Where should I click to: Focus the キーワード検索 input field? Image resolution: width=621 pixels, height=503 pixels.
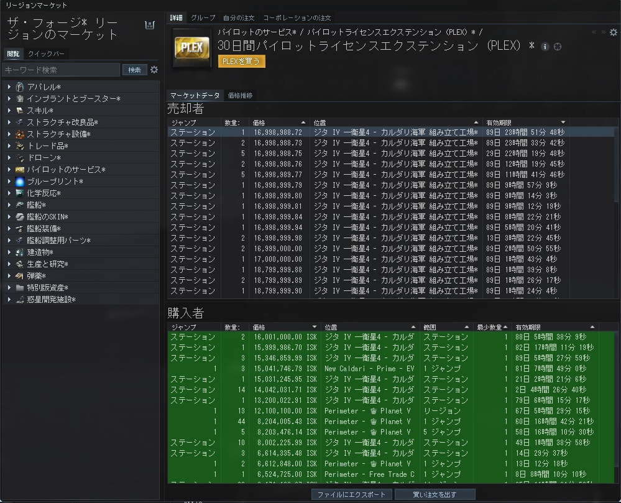(61, 70)
